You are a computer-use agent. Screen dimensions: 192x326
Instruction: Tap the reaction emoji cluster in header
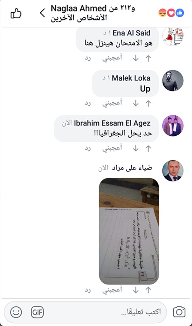171,13
